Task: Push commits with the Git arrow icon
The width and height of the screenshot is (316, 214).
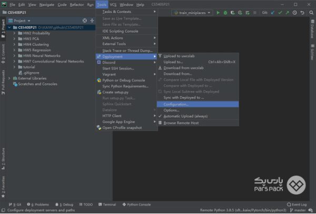Action: click(287, 13)
